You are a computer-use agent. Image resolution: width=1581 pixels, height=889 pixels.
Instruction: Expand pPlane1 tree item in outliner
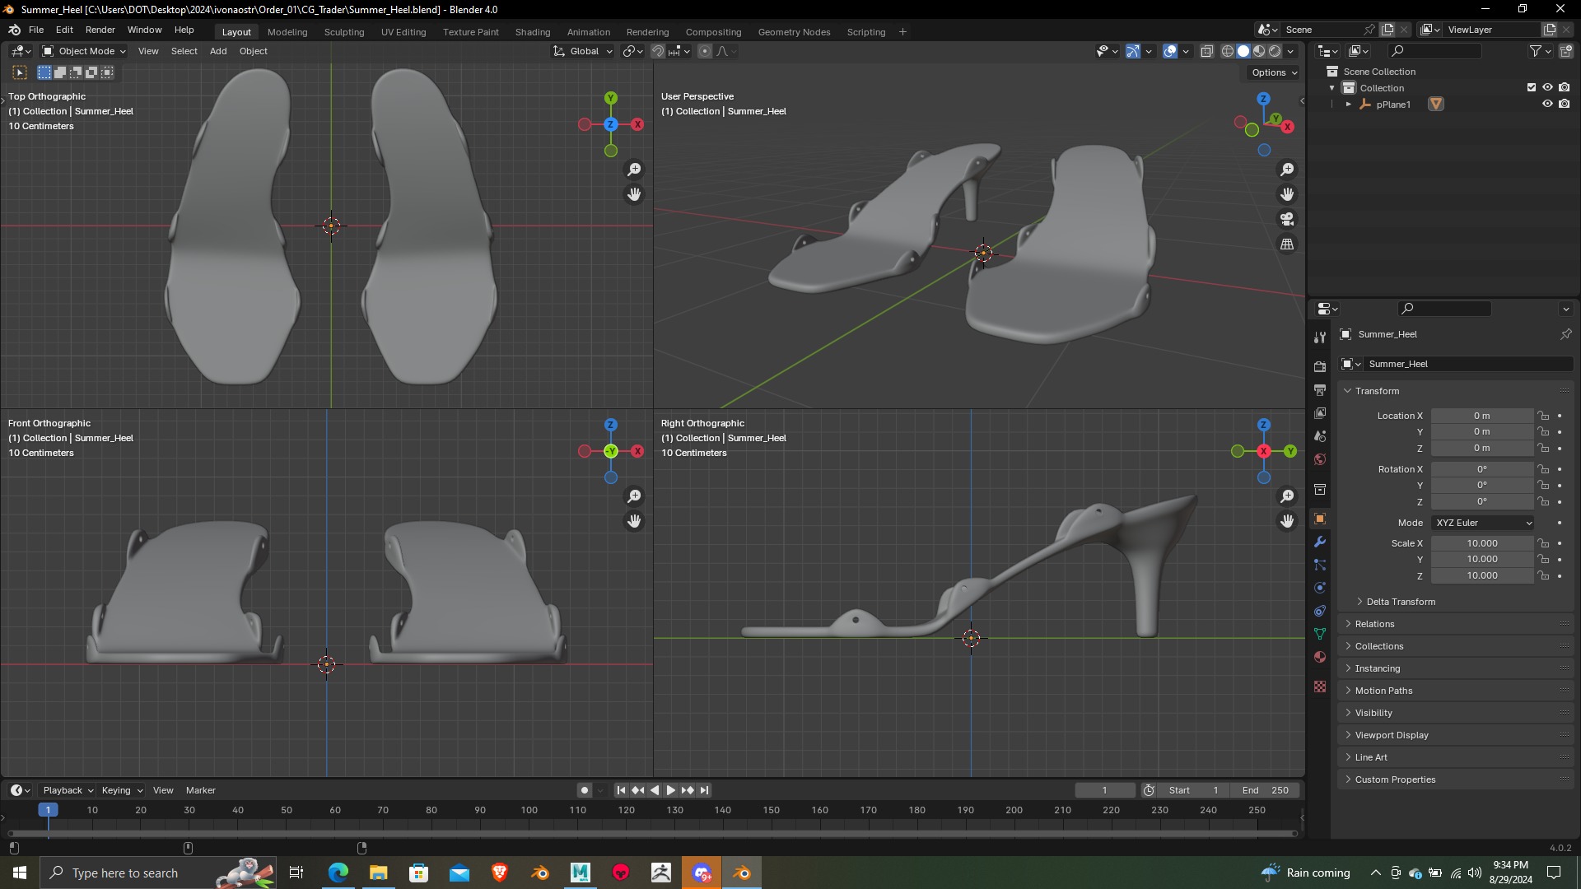pos(1348,105)
